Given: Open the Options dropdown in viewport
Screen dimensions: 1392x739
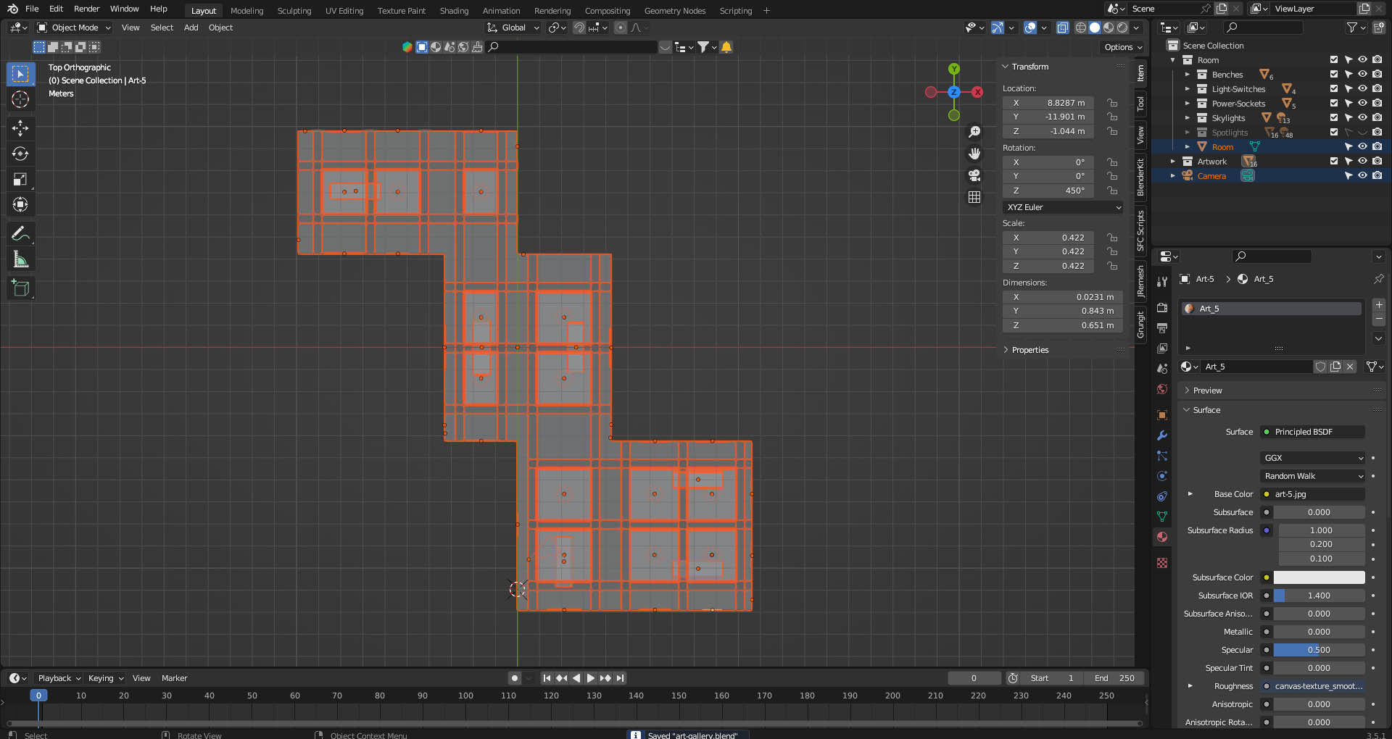Looking at the screenshot, I should pos(1123,47).
